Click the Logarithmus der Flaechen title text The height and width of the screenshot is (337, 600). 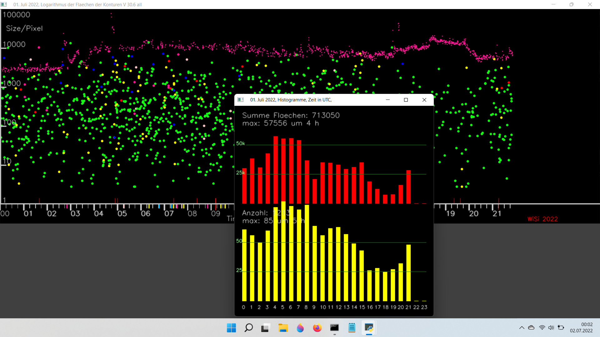click(x=77, y=5)
